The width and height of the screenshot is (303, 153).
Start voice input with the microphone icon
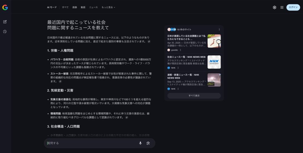(x=140, y=143)
